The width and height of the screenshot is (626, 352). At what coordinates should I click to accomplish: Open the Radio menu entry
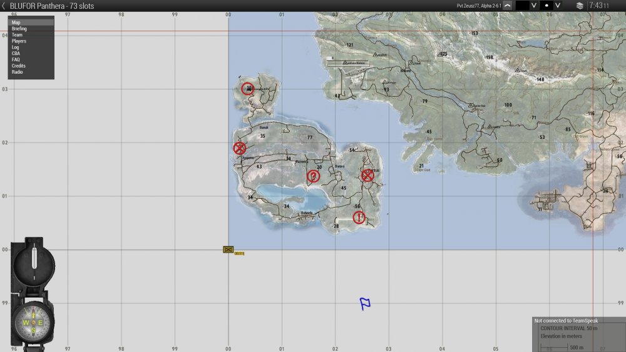18,72
